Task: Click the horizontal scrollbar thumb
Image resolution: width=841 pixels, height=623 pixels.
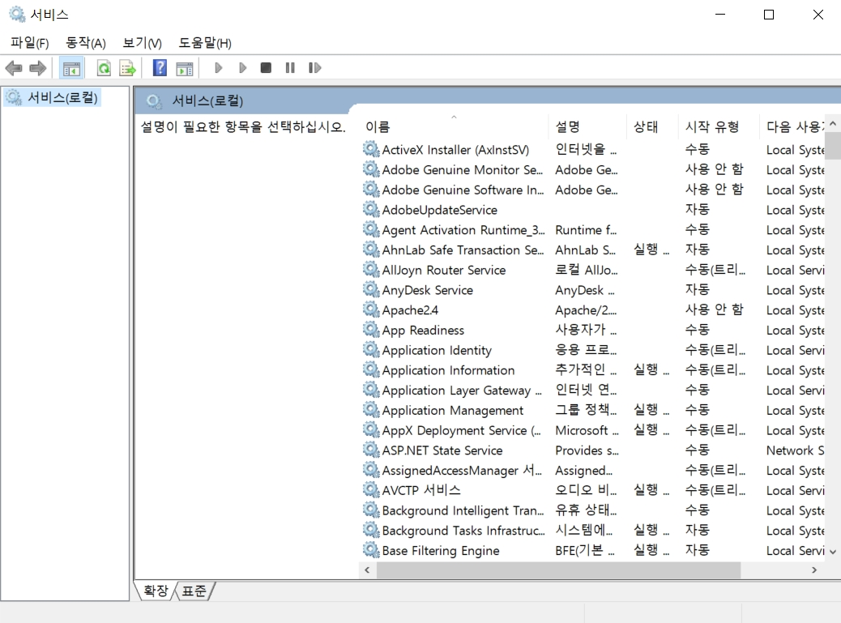Action: tap(558, 570)
